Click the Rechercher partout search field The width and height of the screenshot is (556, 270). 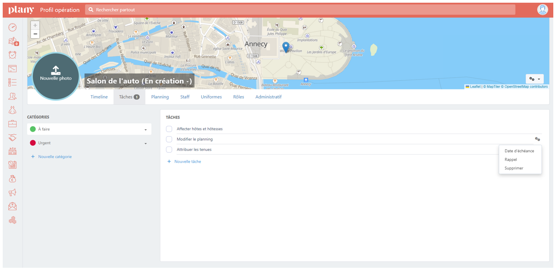(299, 9)
